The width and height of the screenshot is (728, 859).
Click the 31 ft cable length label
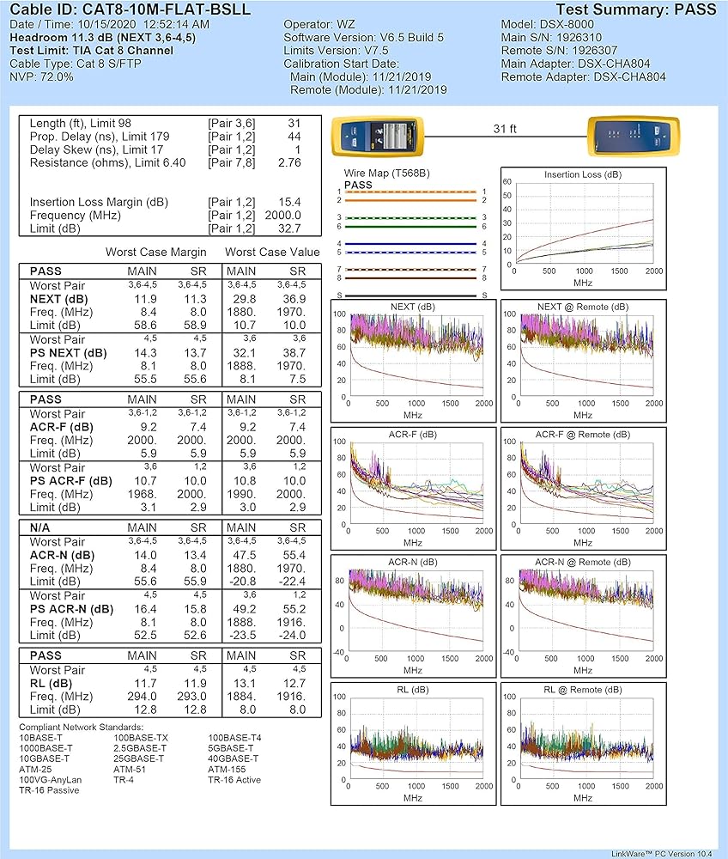click(x=505, y=128)
